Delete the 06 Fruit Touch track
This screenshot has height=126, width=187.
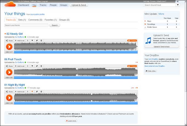[x=41, y=66]
